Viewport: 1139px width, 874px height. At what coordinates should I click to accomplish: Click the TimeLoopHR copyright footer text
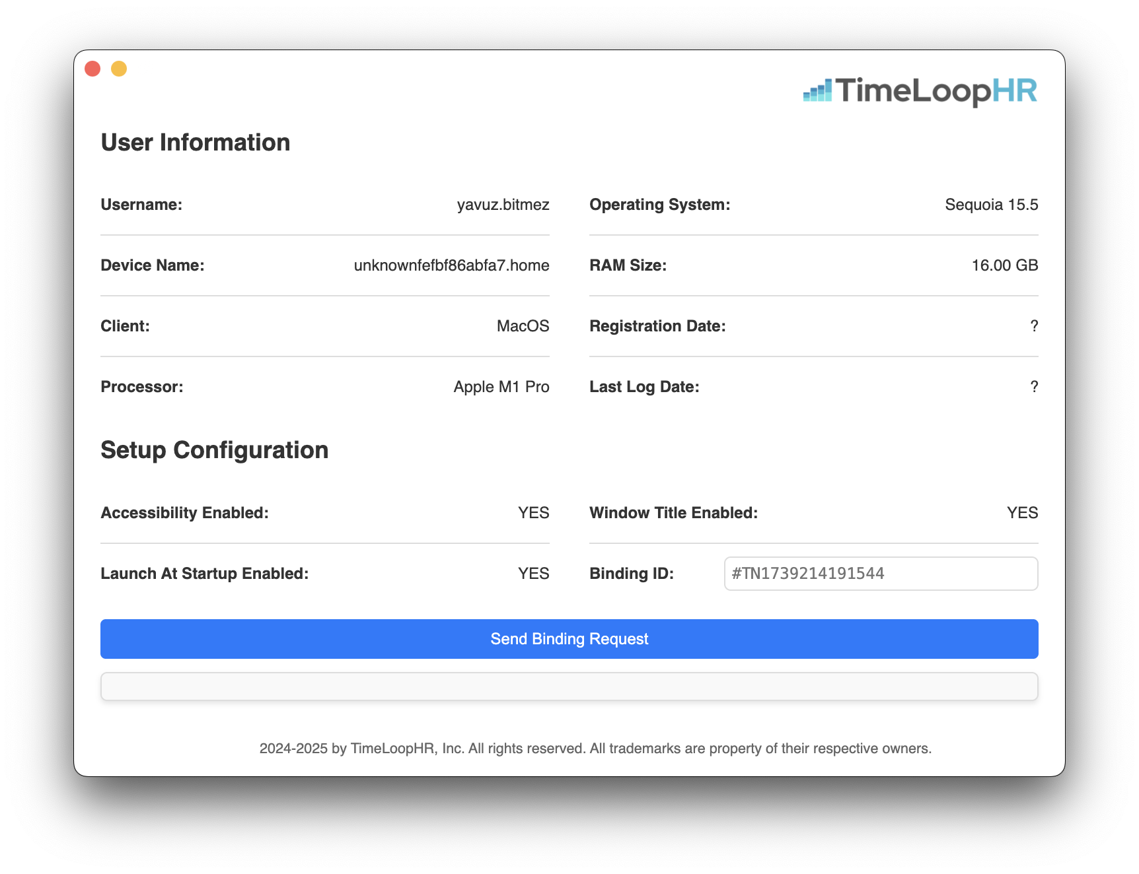595,749
